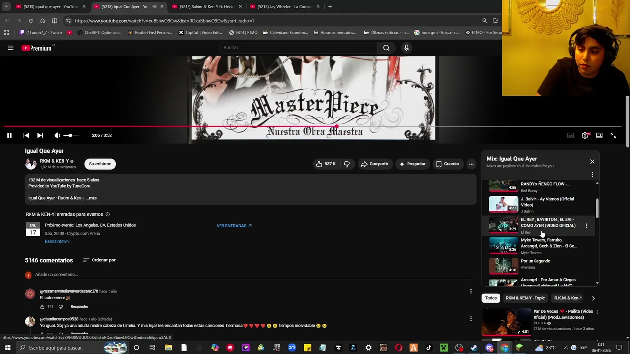Click the Windows taskbar search box
The height and width of the screenshot is (354, 630).
(x=71, y=348)
